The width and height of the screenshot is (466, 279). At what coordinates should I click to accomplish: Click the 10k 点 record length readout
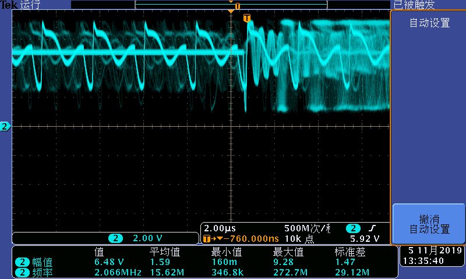(x=299, y=239)
